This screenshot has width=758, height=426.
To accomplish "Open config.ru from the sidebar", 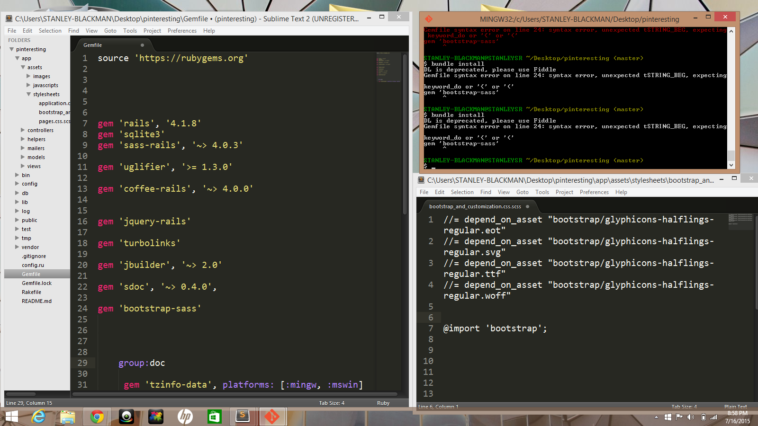I will (33, 265).
